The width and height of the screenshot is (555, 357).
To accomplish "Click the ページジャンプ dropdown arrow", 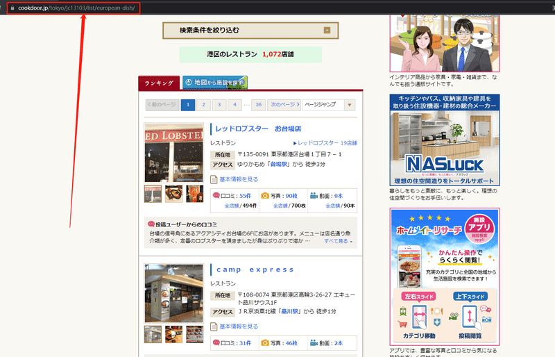I will (x=350, y=105).
